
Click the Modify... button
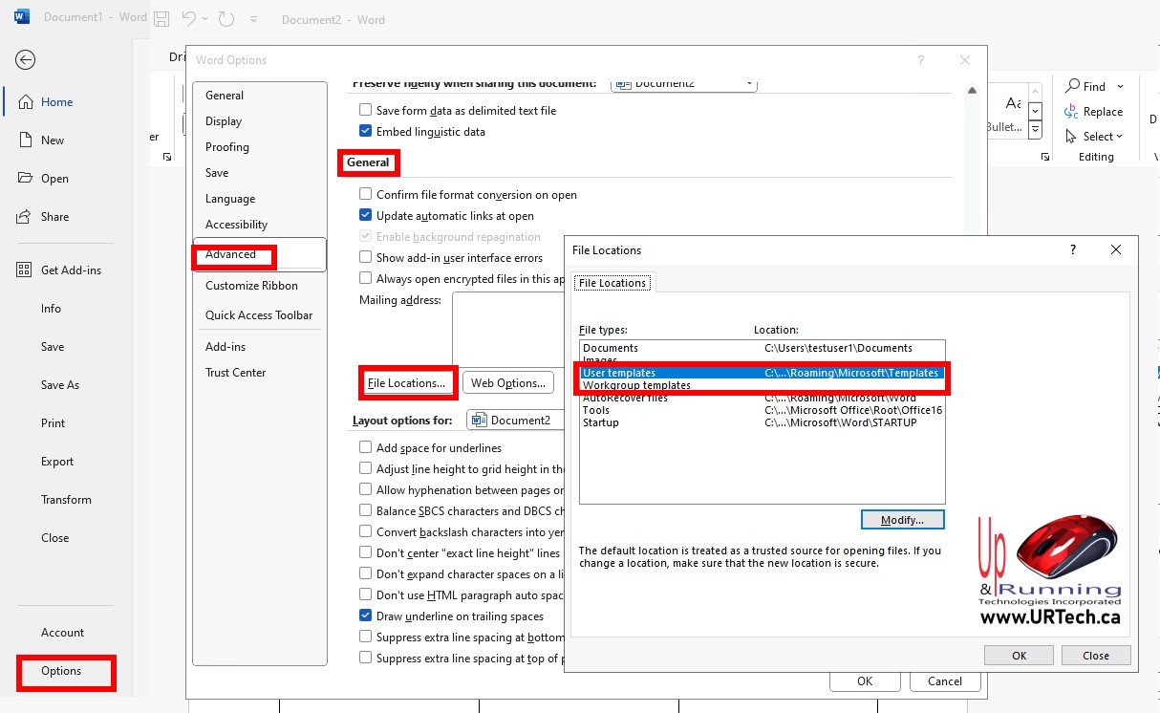[x=902, y=520]
